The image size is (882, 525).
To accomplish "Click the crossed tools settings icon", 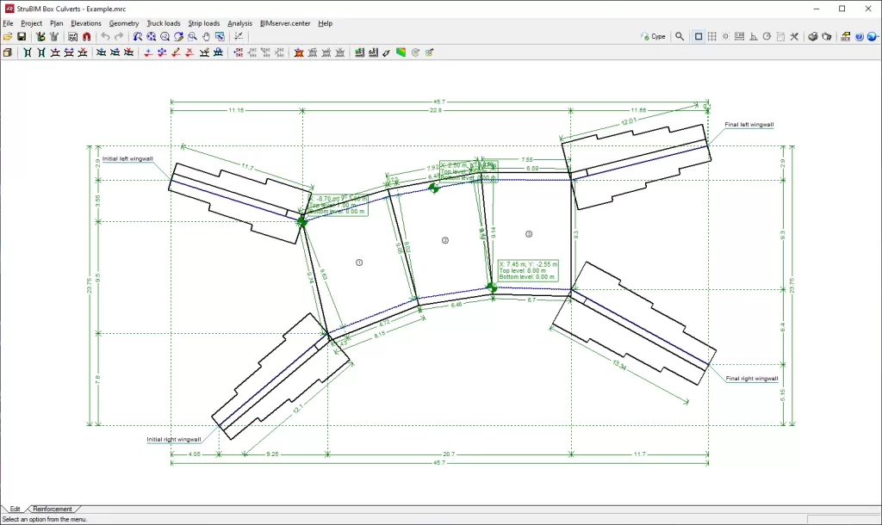I will click(x=793, y=37).
